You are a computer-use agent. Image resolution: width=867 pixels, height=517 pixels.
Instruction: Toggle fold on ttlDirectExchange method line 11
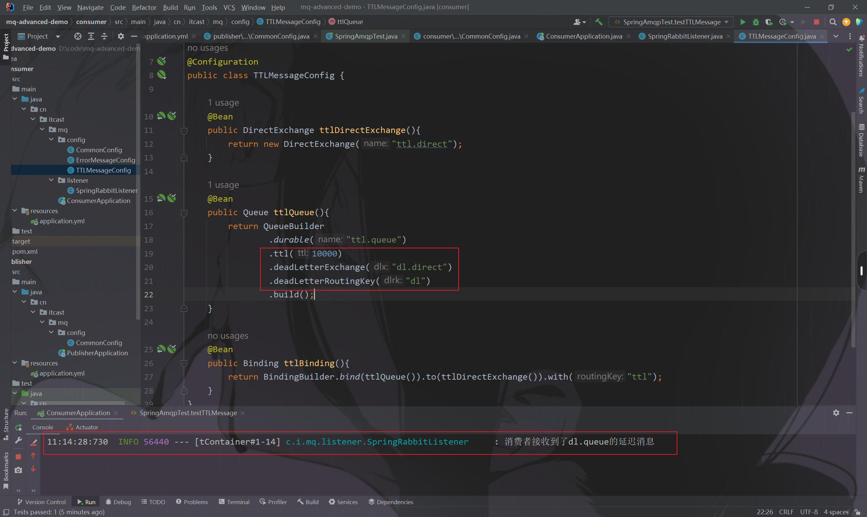(184, 131)
